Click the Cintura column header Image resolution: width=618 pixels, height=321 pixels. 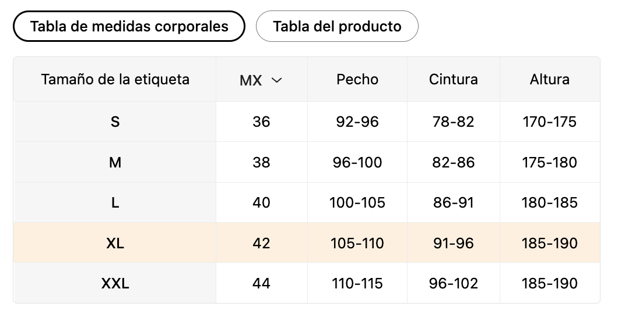point(453,79)
